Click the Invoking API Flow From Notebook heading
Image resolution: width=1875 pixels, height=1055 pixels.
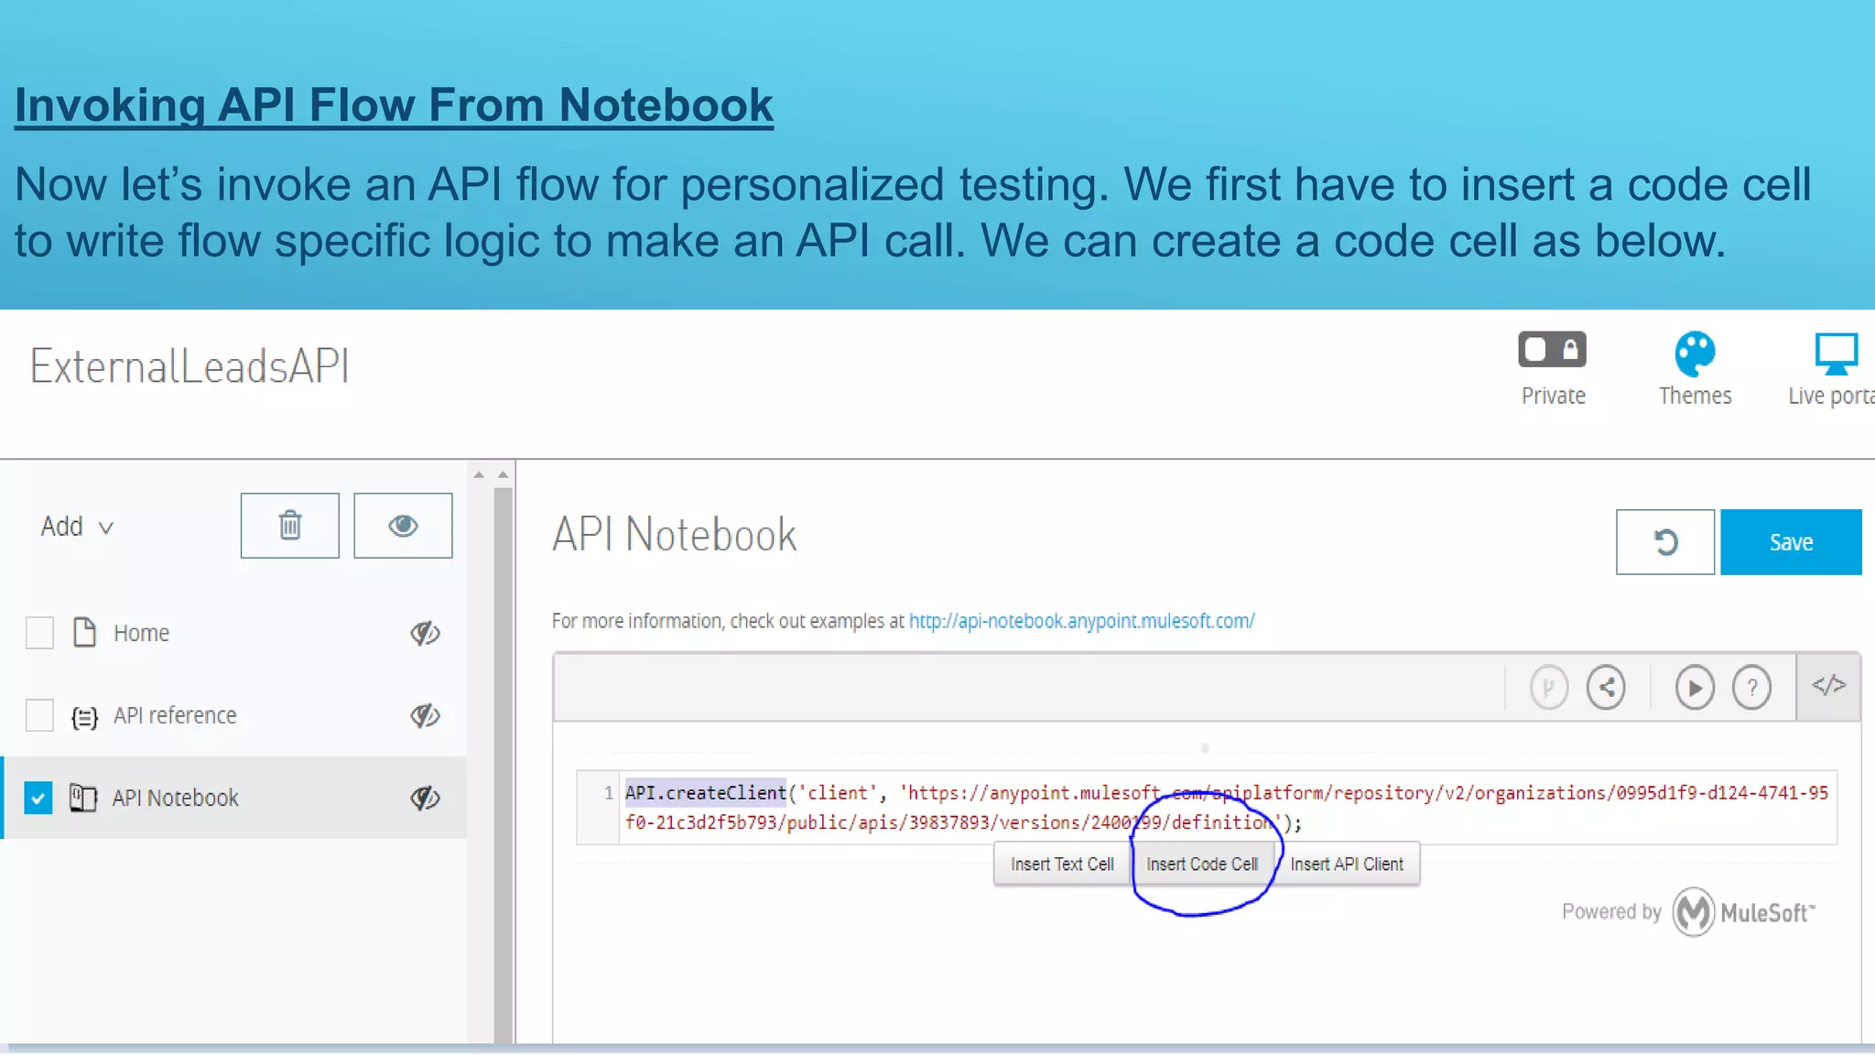394,104
